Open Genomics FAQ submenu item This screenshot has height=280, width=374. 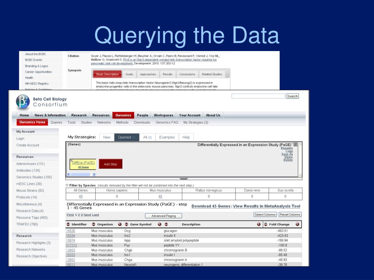pos(167,122)
